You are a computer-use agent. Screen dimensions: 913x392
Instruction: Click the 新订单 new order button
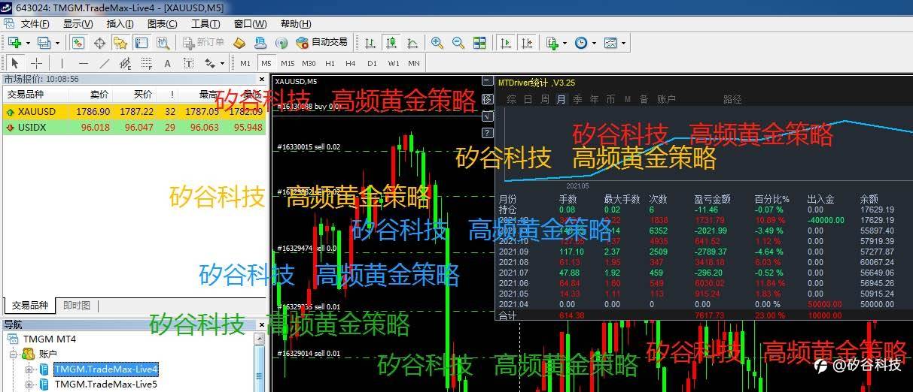pyautogui.click(x=203, y=43)
